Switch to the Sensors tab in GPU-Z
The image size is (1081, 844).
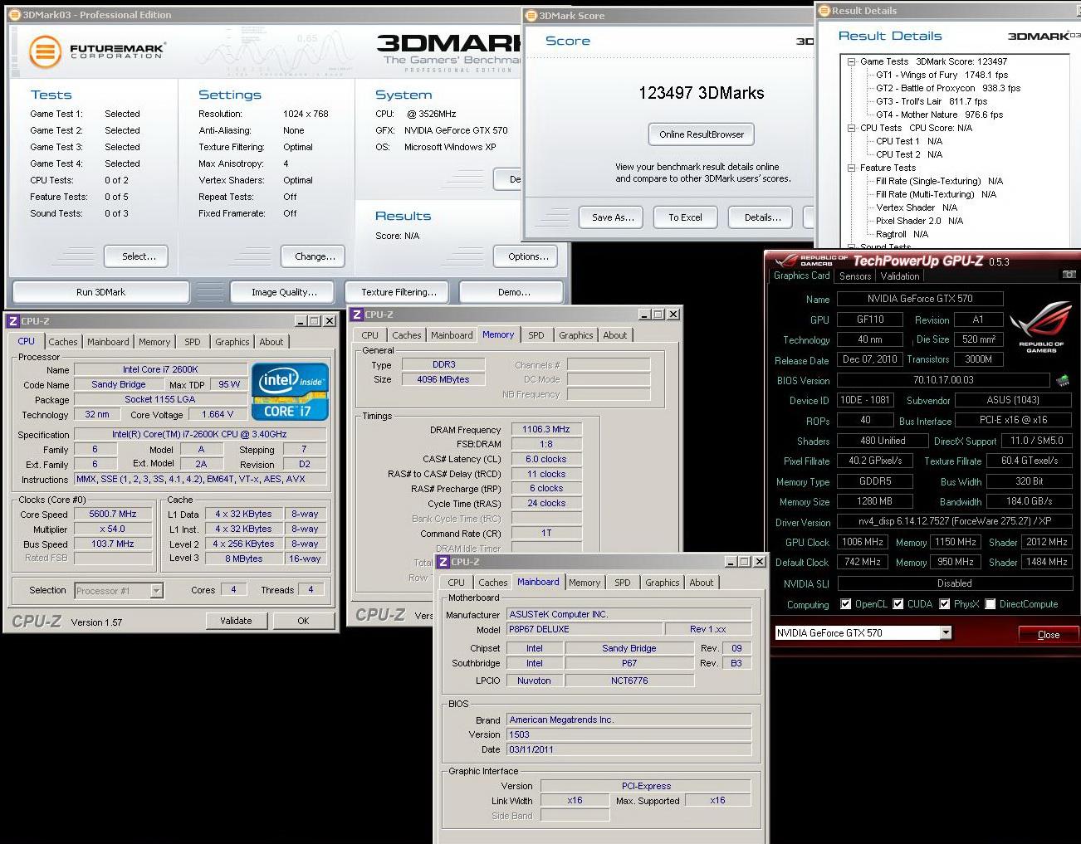pos(855,276)
